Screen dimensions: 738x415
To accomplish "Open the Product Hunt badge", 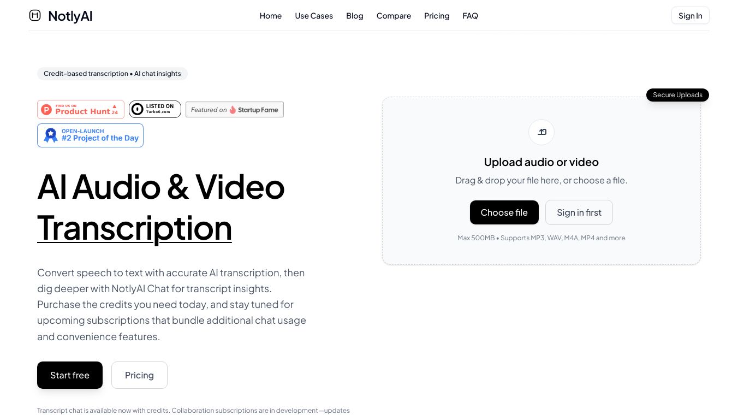I will (81, 110).
